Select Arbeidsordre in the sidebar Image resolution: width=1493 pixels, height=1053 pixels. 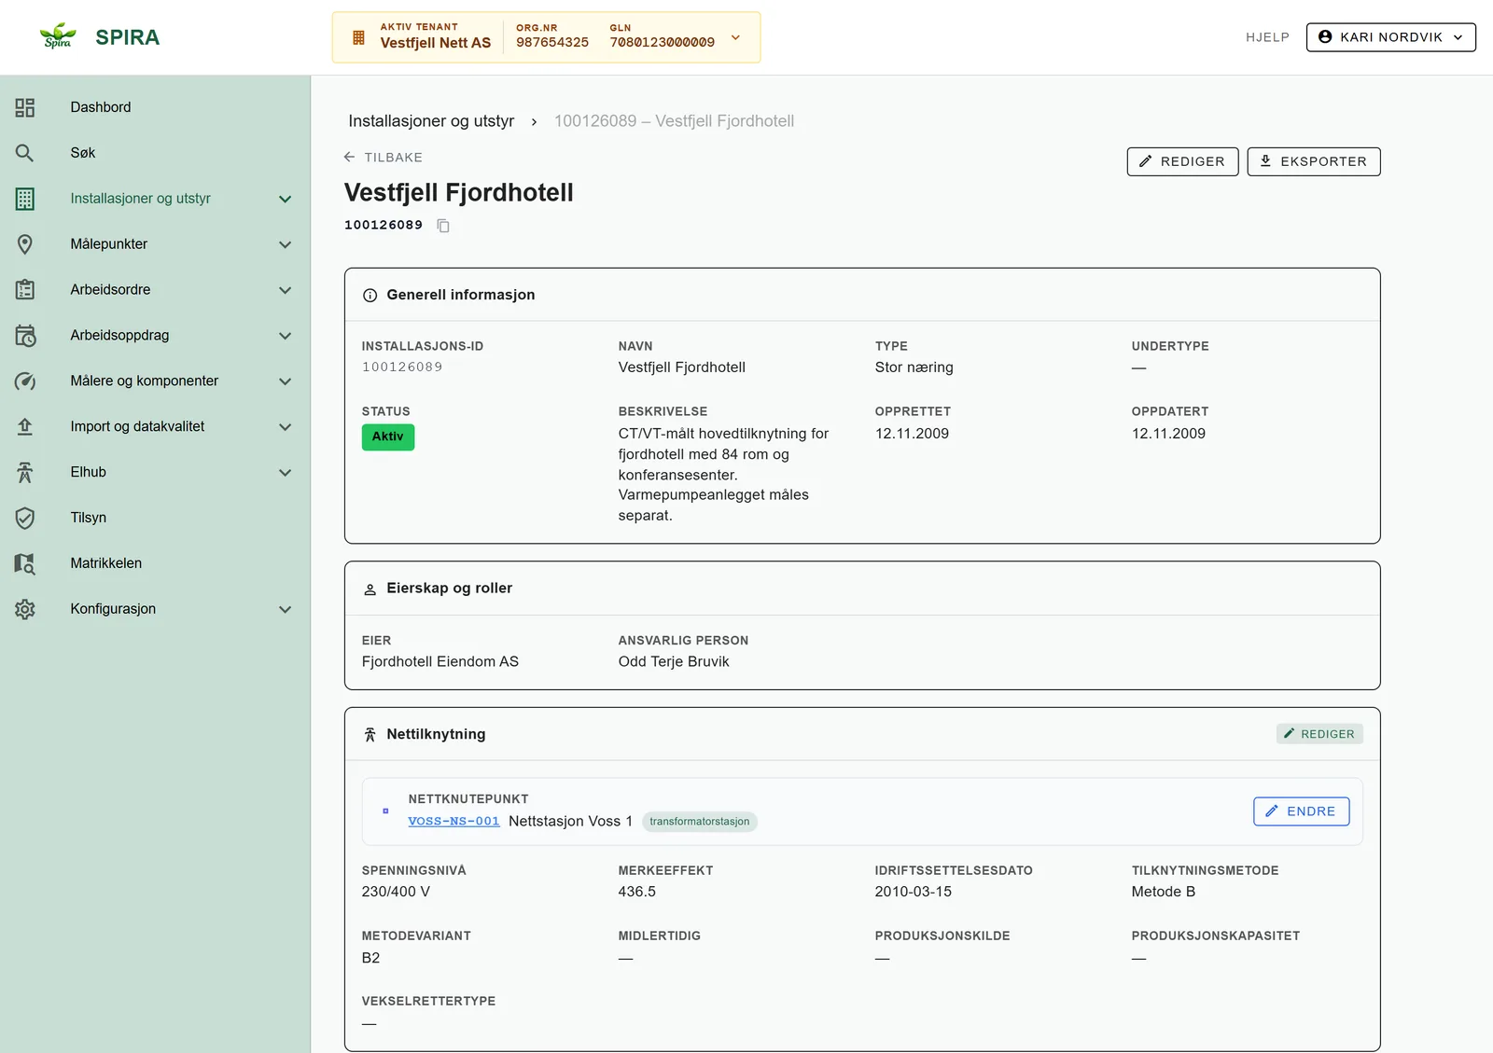[x=155, y=290]
